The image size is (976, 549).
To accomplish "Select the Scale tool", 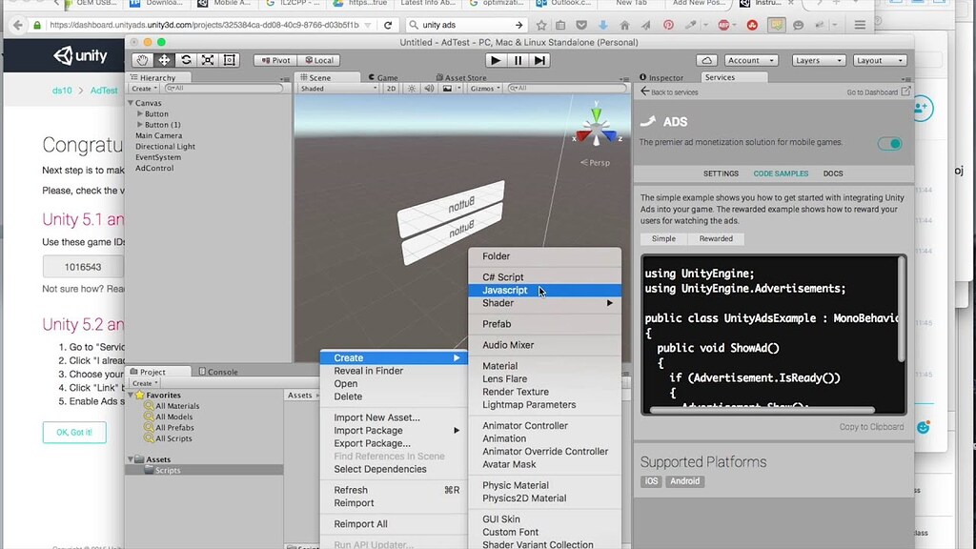I will [x=207, y=59].
